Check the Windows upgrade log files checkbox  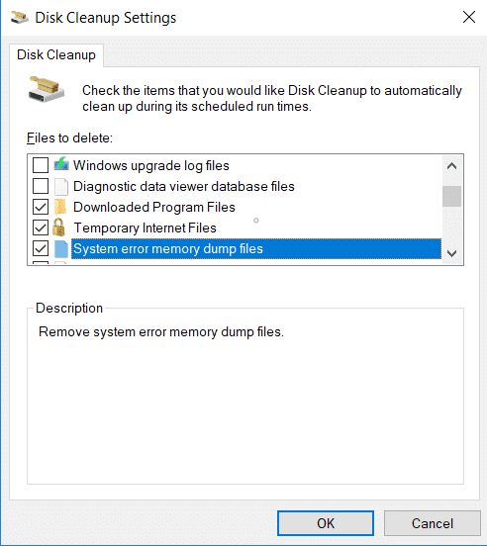pos(41,165)
